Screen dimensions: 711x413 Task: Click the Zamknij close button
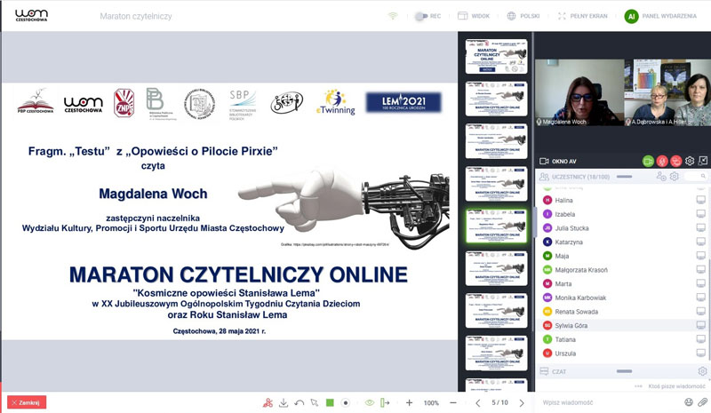coord(27,402)
